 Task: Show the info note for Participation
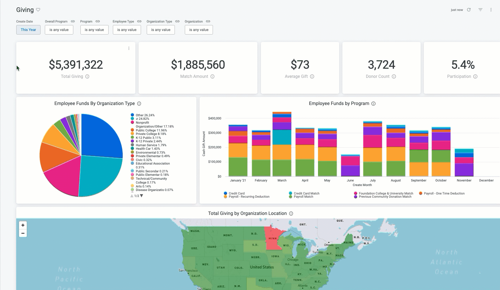tap(475, 76)
